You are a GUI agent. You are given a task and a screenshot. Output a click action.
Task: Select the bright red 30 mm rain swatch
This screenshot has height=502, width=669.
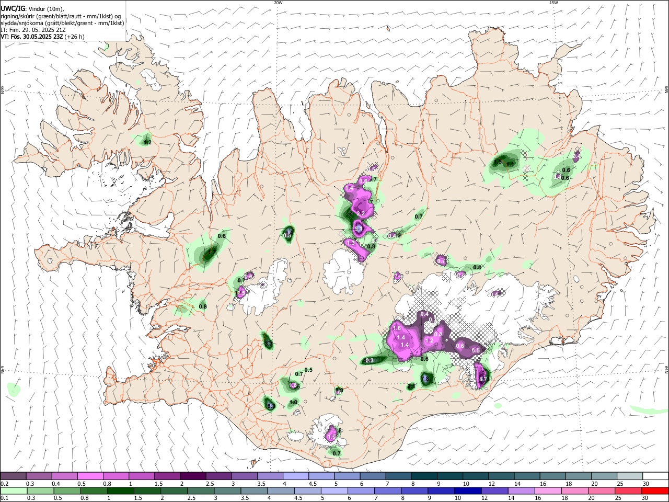655,490
